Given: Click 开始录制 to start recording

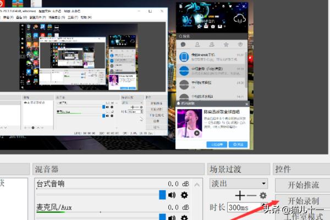Looking at the screenshot, I should click(x=303, y=201).
